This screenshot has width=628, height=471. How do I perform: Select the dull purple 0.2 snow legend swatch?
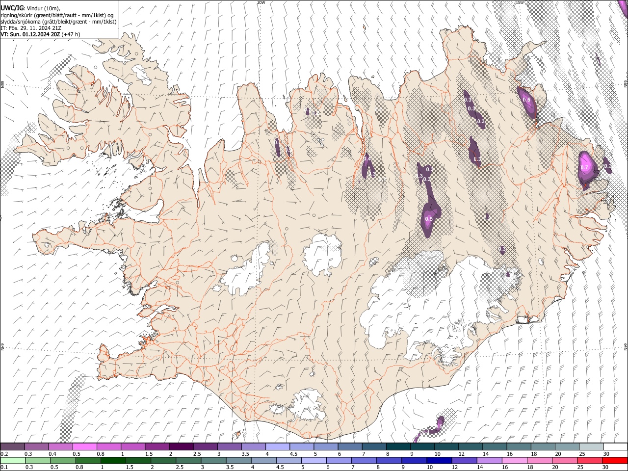tap(12, 447)
